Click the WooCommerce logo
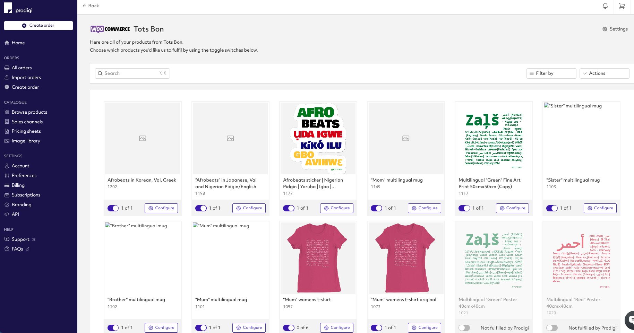The width and height of the screenshot is (634, 333). click(110, 29)
